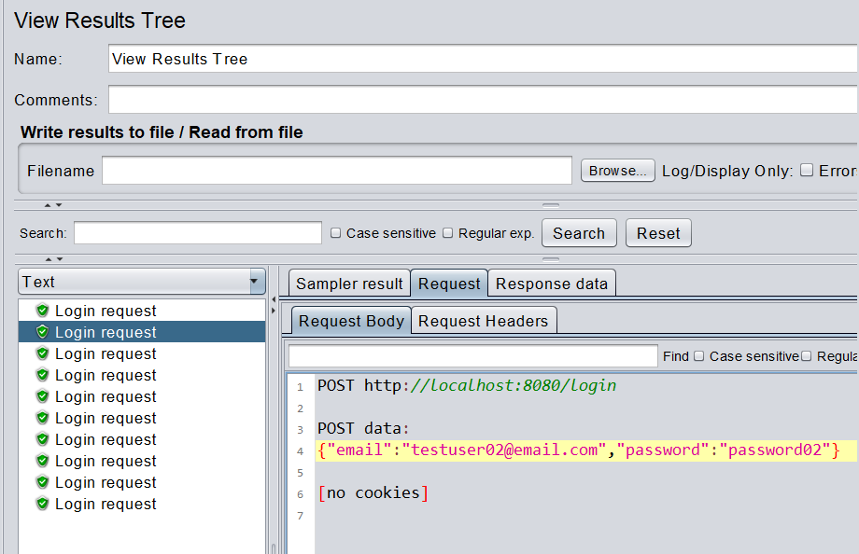Click the Find text field in the request panel
The height and width of the screenshot is (554, 859).
coord(472,356)
